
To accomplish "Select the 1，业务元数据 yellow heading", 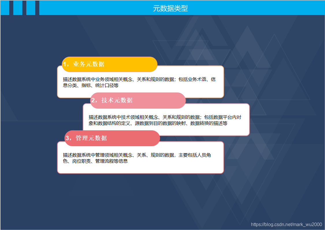I will point(109,64).
